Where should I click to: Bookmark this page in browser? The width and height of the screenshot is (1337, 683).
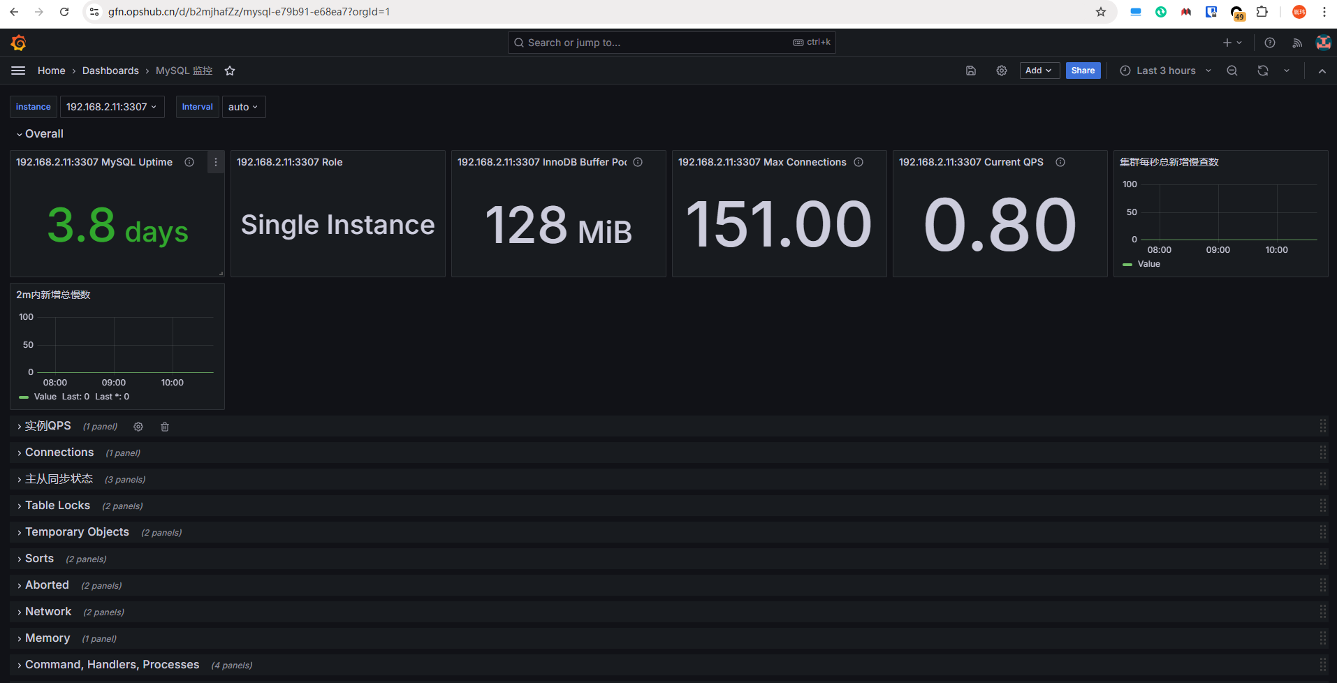pos(1101,12)
